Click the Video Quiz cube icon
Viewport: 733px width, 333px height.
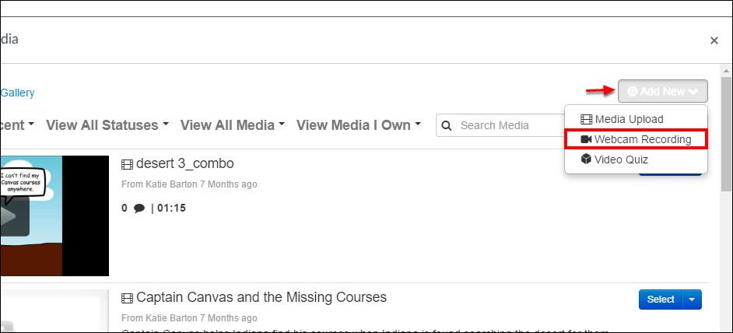586,159
